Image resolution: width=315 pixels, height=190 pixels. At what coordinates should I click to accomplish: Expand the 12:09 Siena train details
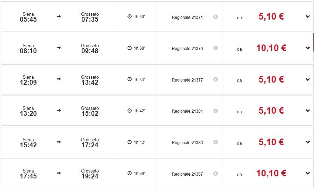308,79
